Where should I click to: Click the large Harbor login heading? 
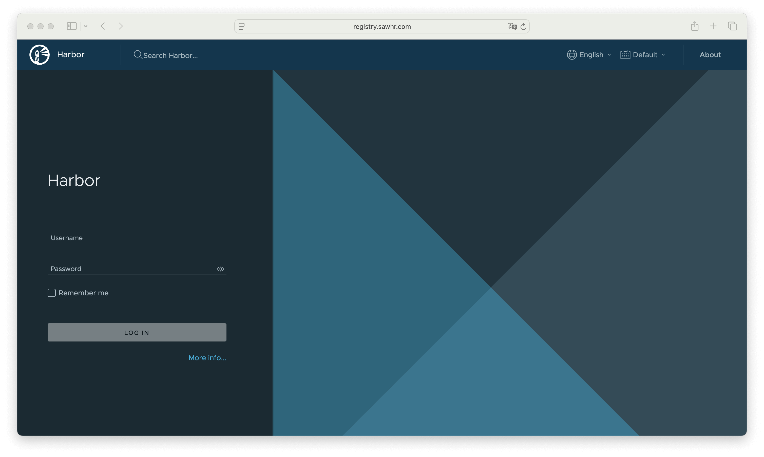click(x=74, y=180)
